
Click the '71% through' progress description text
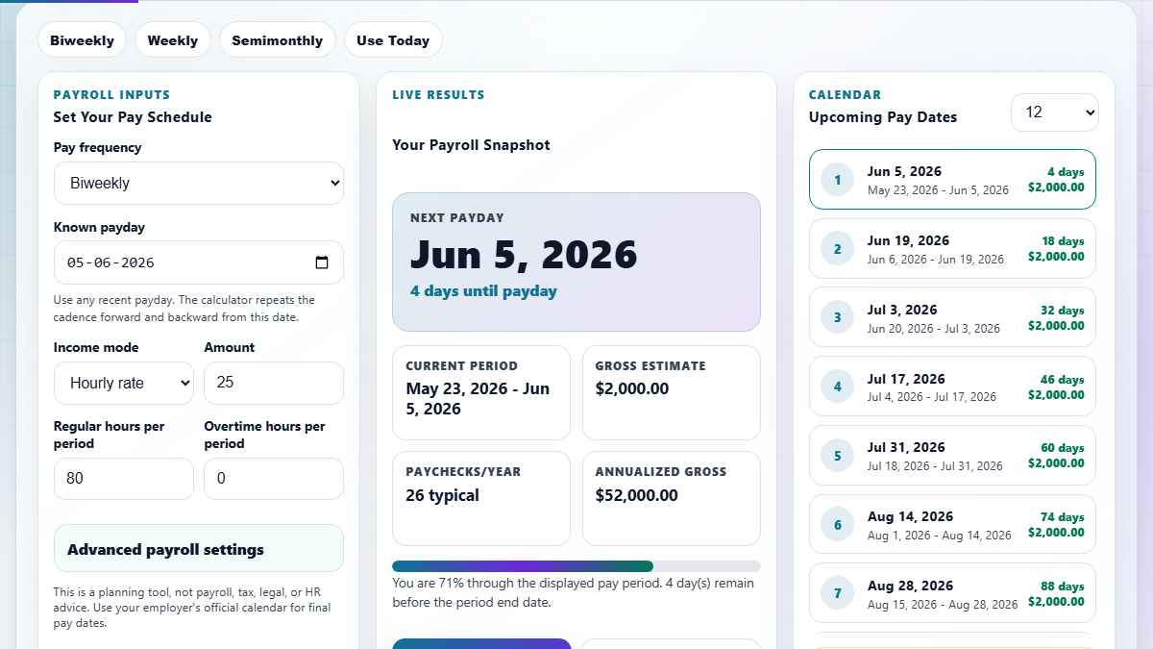pyautogui.click(x=574, y=592)
